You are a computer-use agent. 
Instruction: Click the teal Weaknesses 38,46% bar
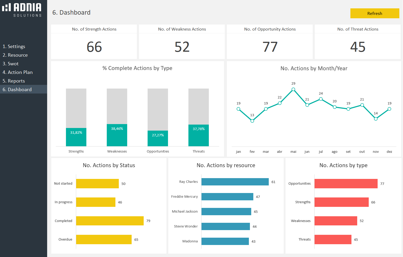pyautogui.click(x=117, y=135)
